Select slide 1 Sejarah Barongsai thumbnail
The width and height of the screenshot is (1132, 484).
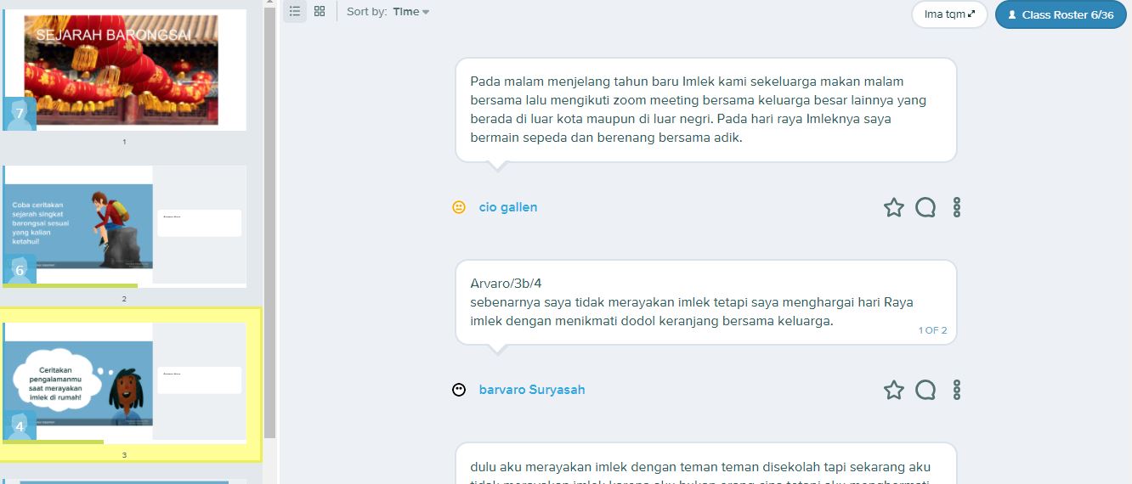(x=125, y=70)
